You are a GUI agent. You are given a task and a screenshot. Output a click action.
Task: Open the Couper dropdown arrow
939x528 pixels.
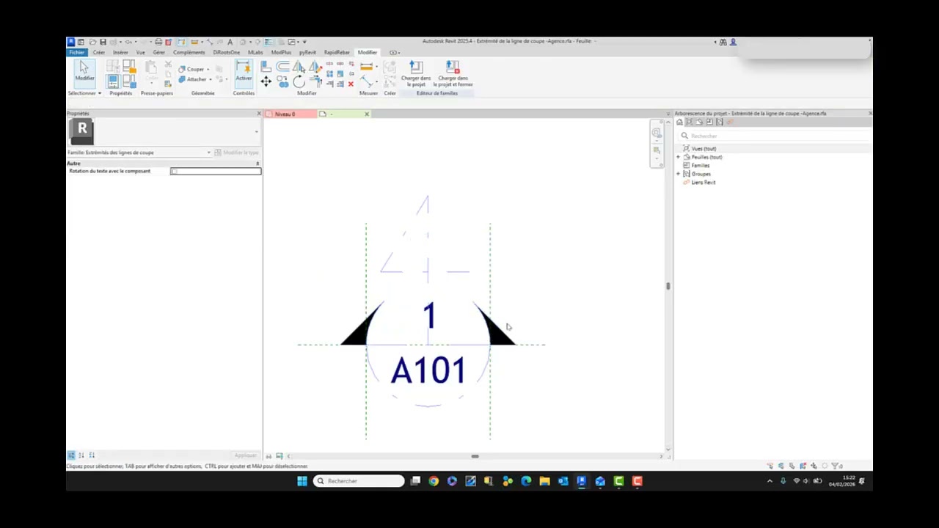click(x=208, y=69)
